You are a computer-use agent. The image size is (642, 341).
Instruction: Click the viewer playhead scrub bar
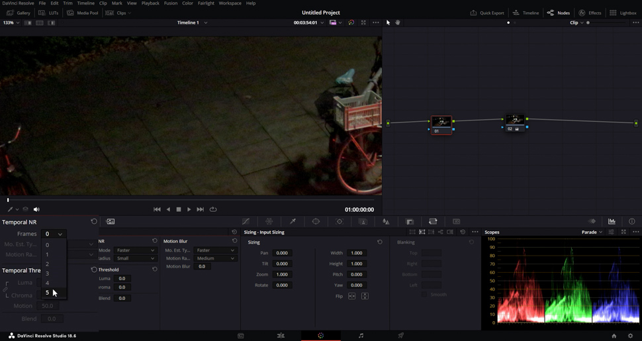pos(191,200)
